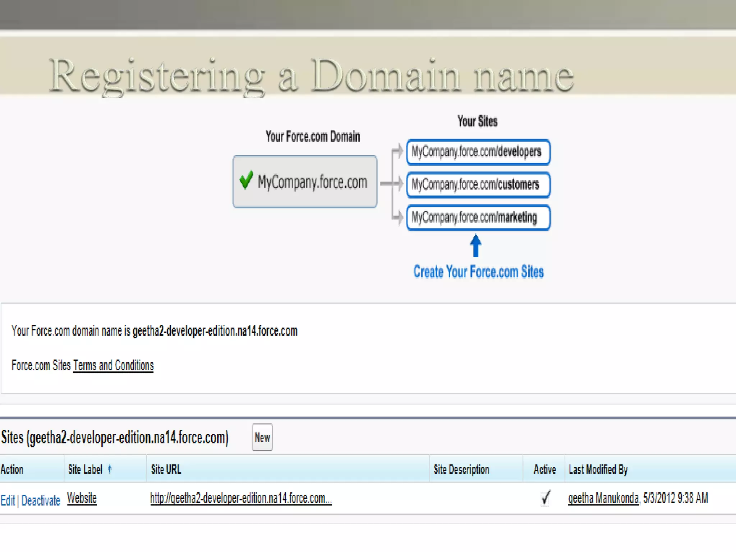Screen dimensions: 736x552
Task: Open the geetha2-developer-edition site URL
Action: coord(240,498)
